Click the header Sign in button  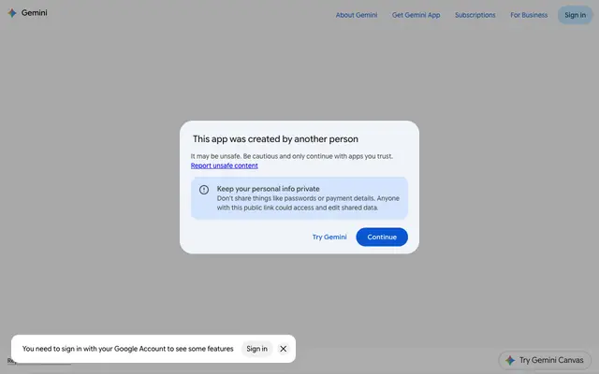(575, 15)
